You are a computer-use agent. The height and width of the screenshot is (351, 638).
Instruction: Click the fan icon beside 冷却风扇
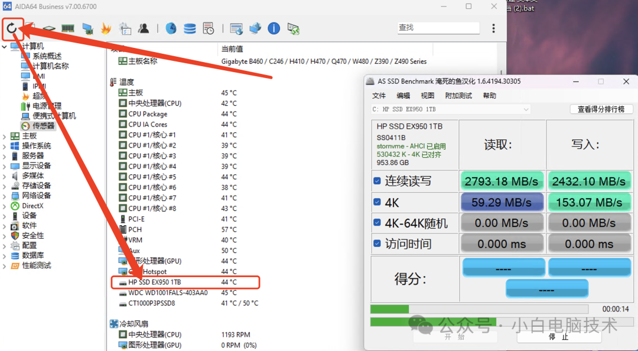pyautogui.click(x=114, y=324)
